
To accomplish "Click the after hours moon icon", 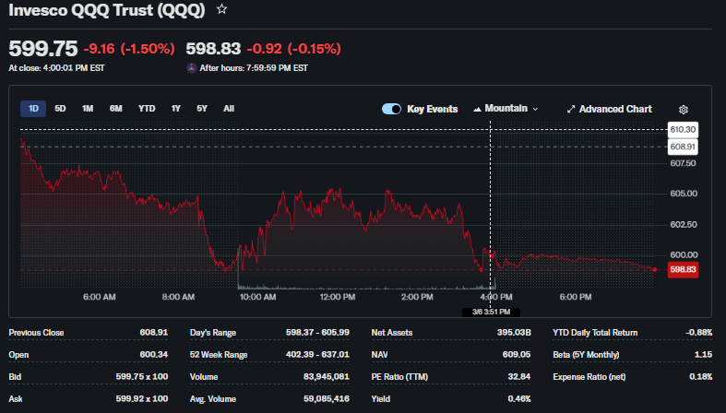I will [x=192, y=68].
